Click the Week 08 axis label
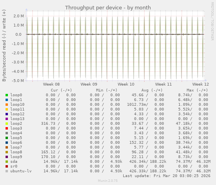Viewport: 216px width, 185px height. point(51,84)
